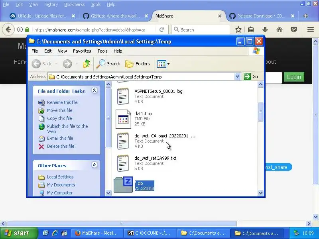Image resolution: width=319 pixels, height=239 pixels.
Task: Open Explorer Tools menu
Action: [102, 51]
